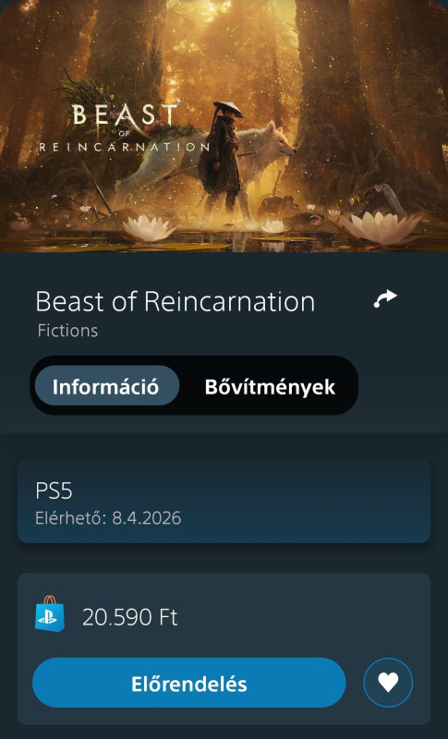
Task: Open the Bővítmények tab
Action: [270, 386]
